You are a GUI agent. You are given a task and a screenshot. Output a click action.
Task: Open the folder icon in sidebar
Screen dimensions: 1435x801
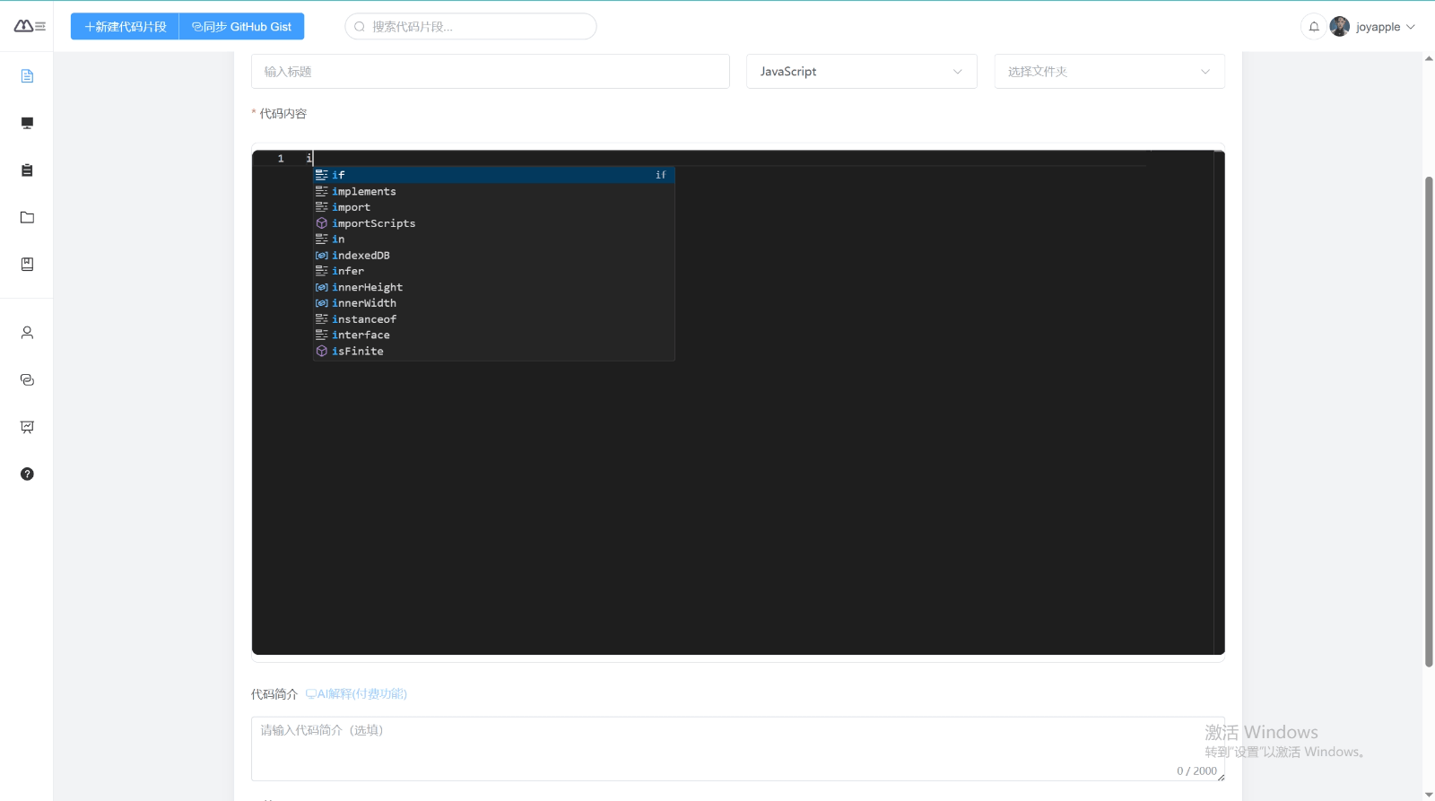pos(27,217)
